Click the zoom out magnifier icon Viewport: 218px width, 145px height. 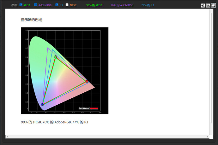208,6
